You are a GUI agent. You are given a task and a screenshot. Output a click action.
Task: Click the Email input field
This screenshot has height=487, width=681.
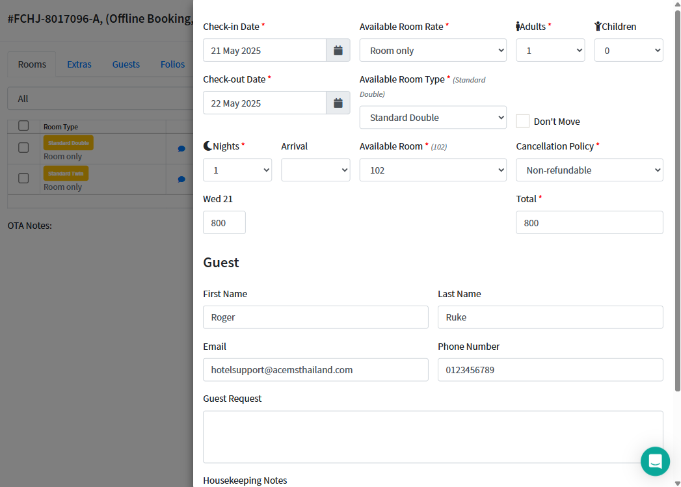tap(315, 370)
